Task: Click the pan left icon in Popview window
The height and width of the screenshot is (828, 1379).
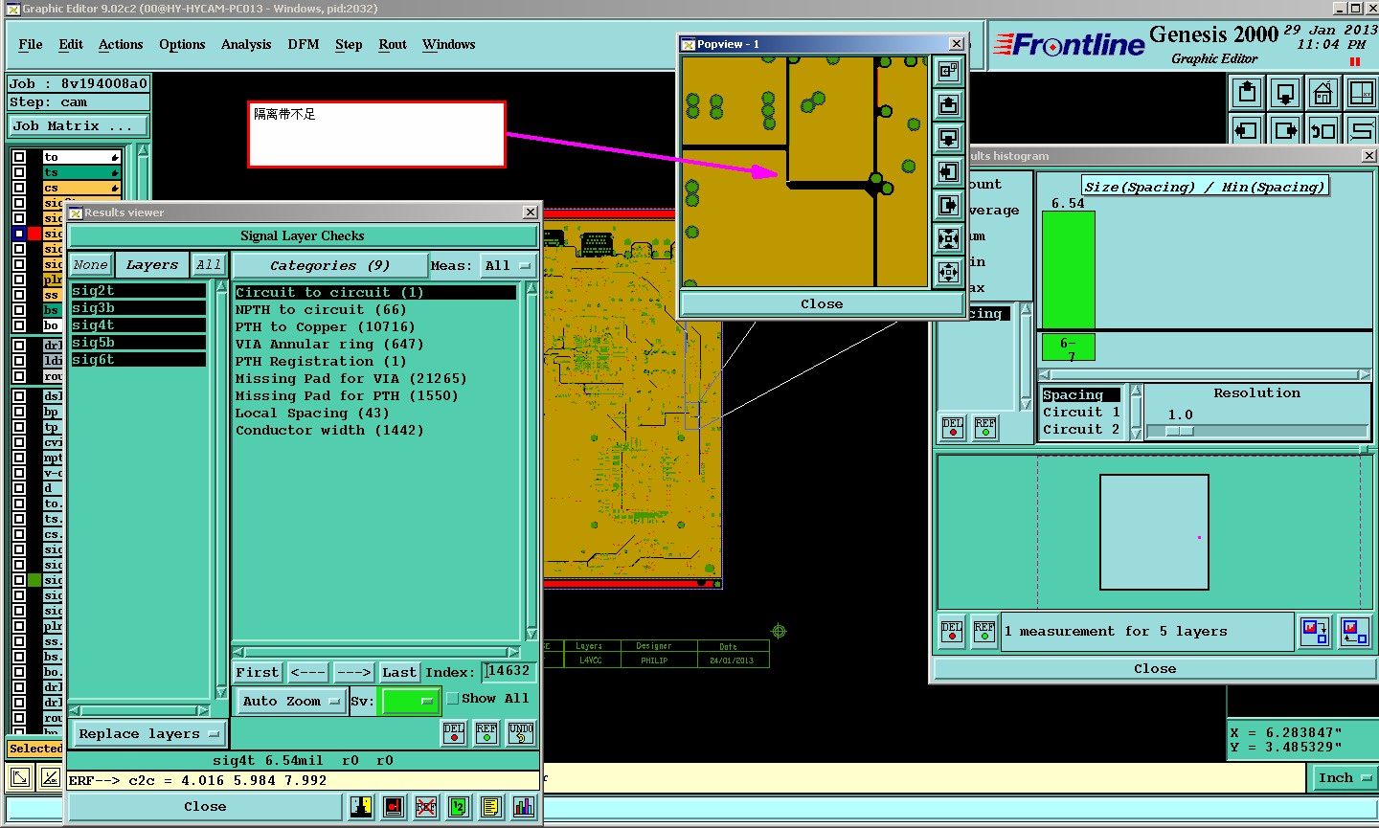Action: (948, 171)
